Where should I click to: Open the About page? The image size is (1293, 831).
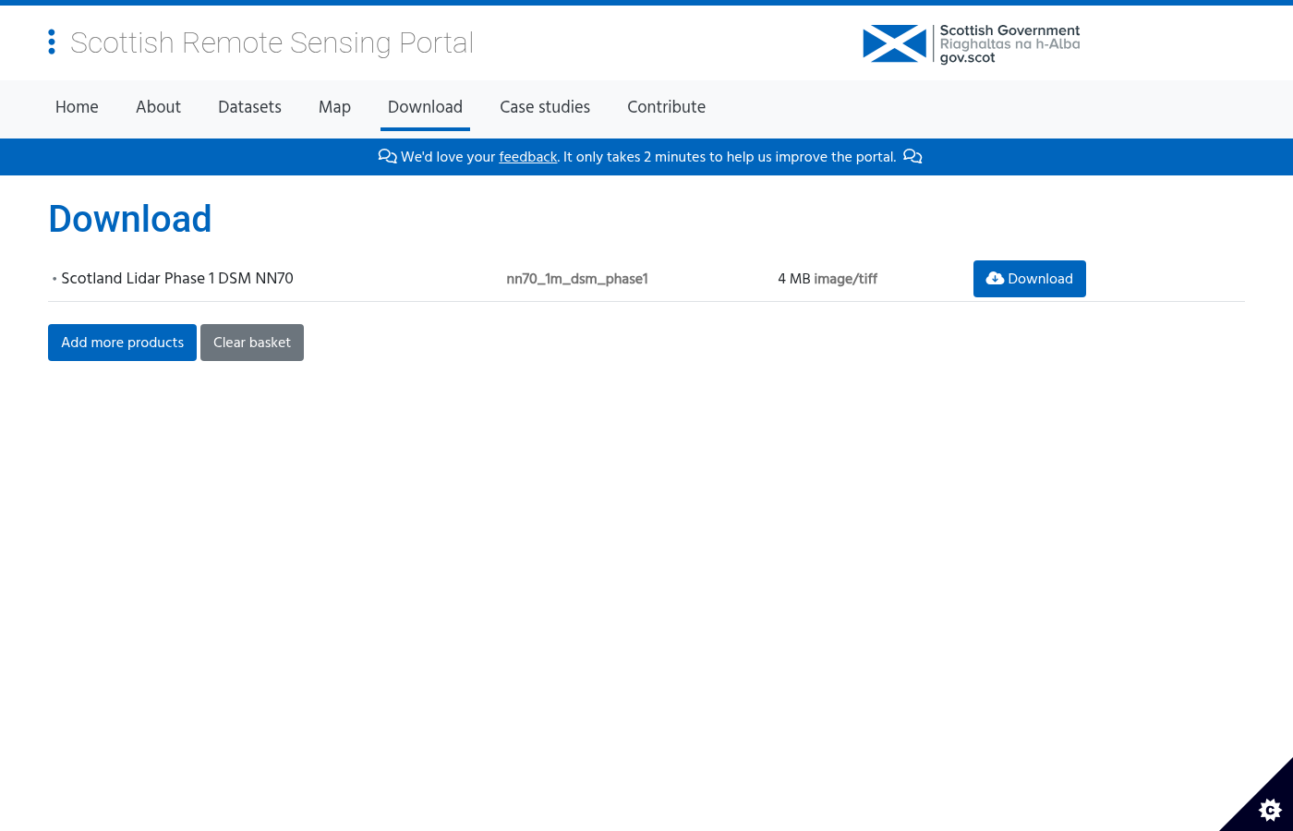pyautogui.click(x=158, y=107)
